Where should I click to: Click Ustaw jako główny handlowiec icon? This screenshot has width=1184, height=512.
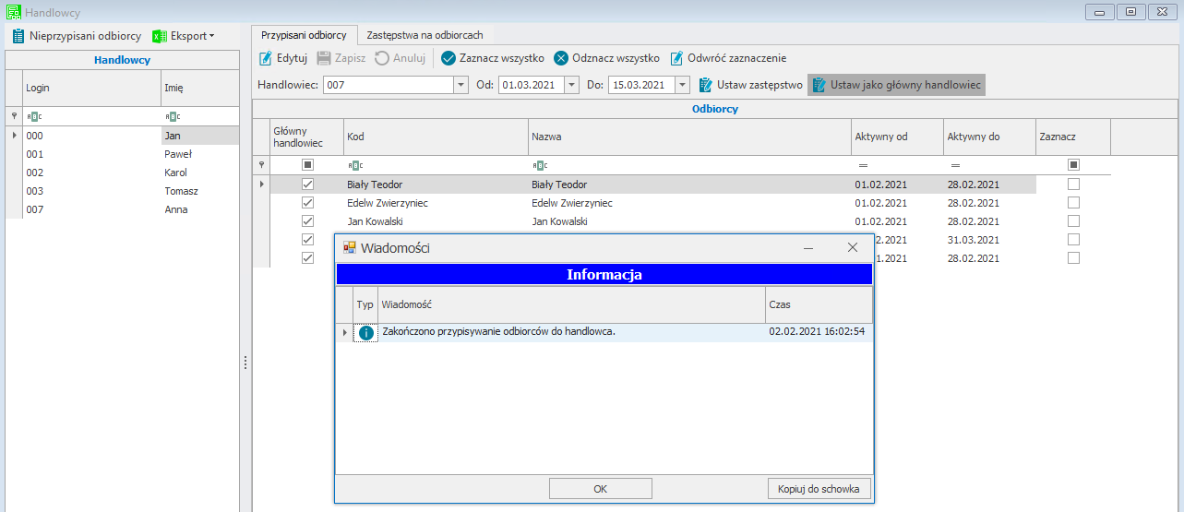pyautogui.click(x=819, y=85)
